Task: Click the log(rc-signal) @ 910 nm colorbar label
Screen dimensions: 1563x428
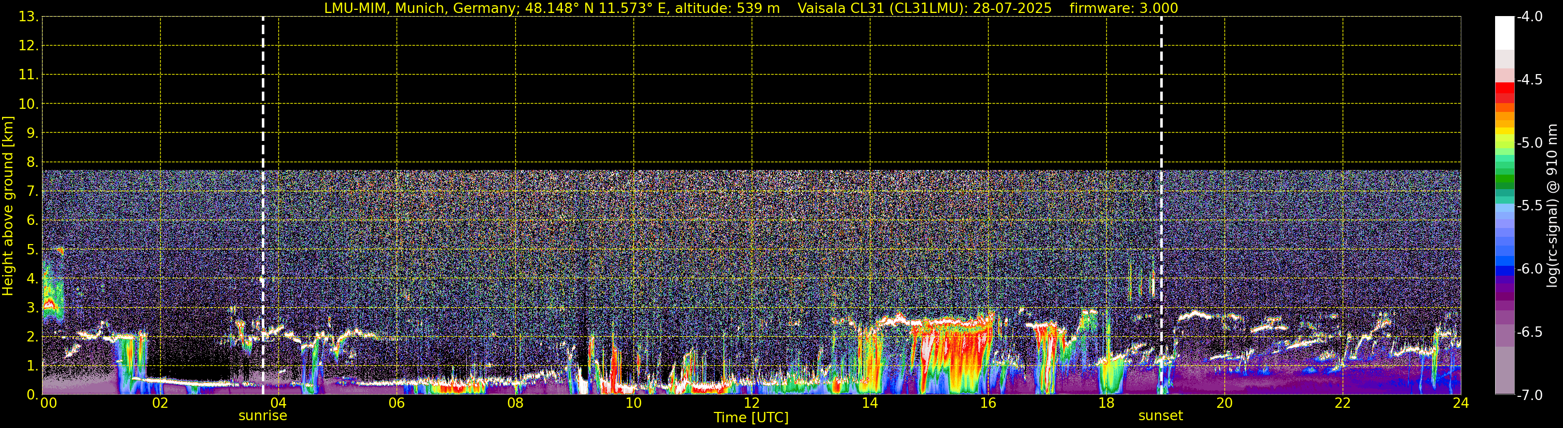Action: [x=1552, y=206]
